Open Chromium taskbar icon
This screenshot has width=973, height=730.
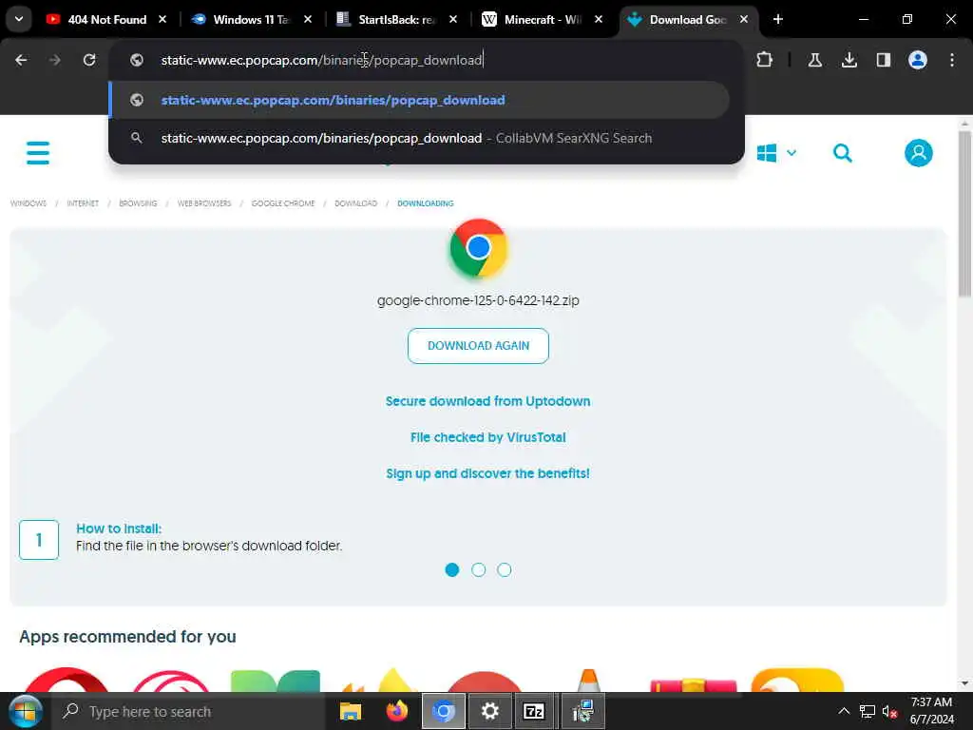pyautogui.click(x=443, y=711)
